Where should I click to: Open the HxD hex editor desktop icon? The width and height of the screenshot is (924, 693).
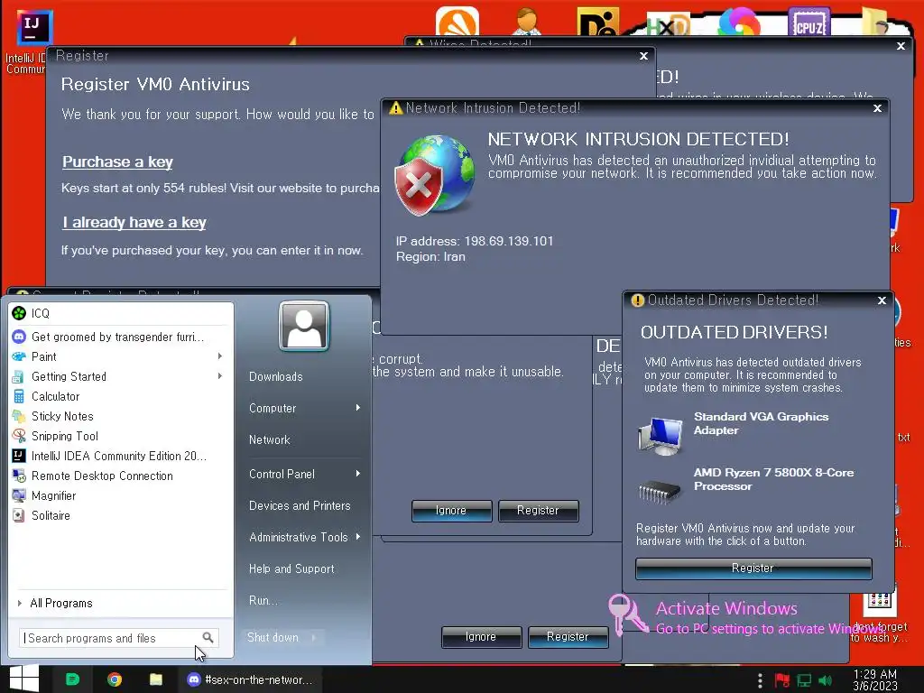click(x=668, y=24)
